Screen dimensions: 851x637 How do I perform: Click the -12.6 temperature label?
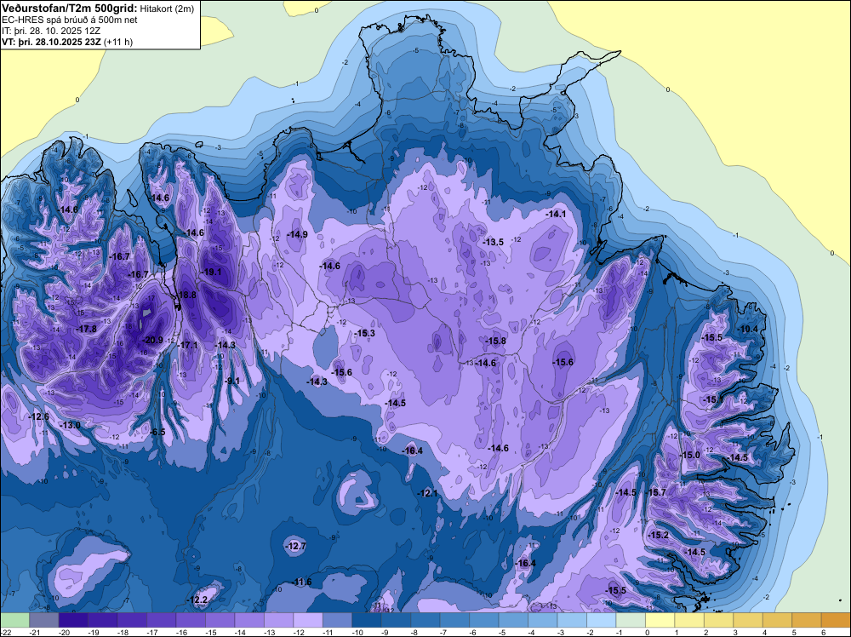[x=38, y=416]
